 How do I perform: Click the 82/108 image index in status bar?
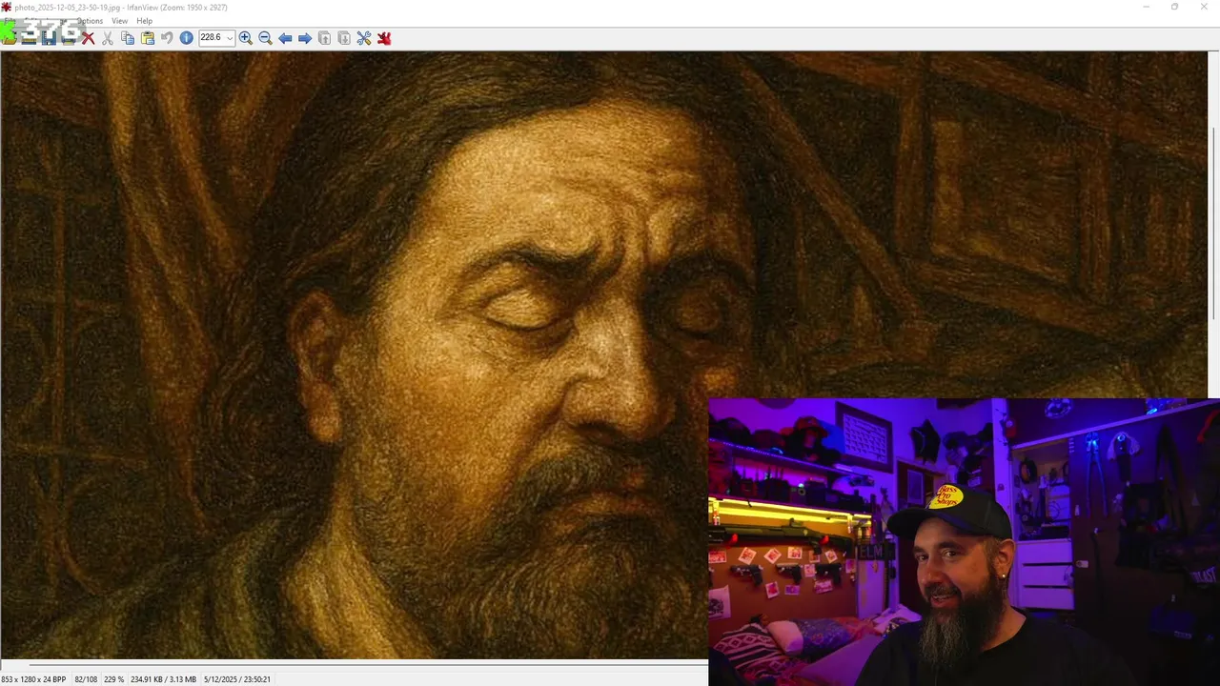86,679
